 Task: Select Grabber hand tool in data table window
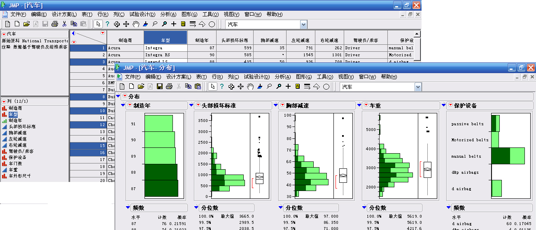point(136,24)
